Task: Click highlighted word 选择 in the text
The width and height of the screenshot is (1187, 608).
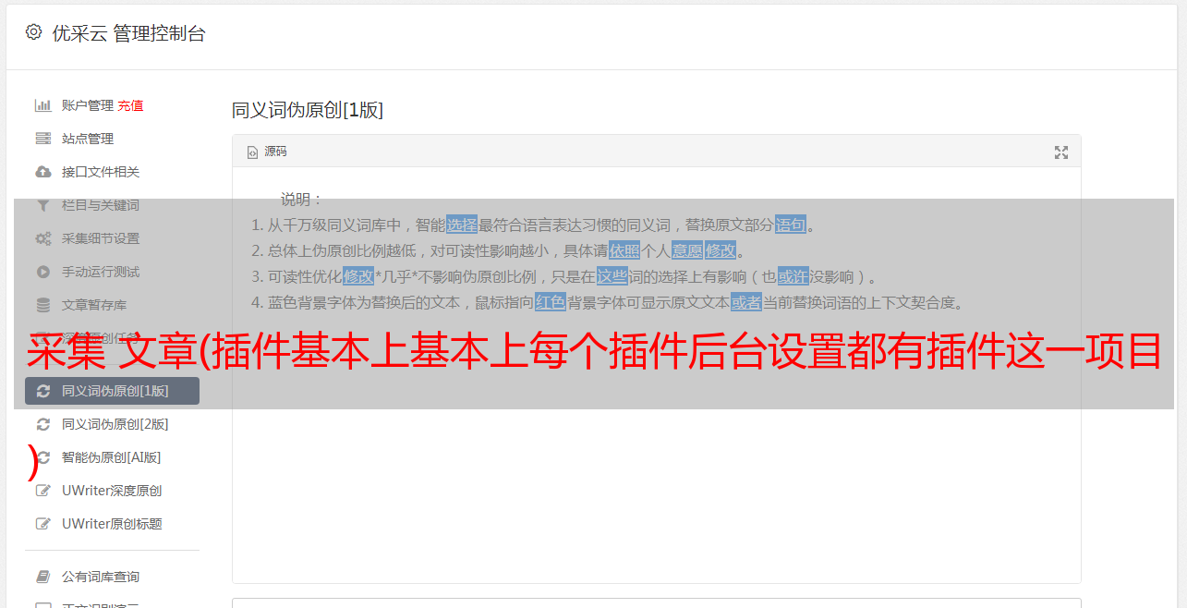Action: click(462, 225)
